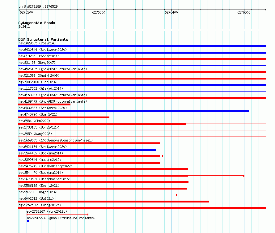Image resolution: width=275 pixels, height=233 pixels.
Task: Select the blue bar for nsv6430844 (Sedlazeck2020)
Action: (142, 53)
